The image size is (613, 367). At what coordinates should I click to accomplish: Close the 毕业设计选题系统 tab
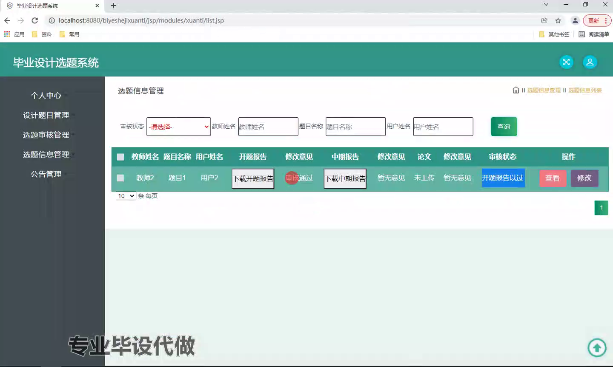[x=97, y=6]
